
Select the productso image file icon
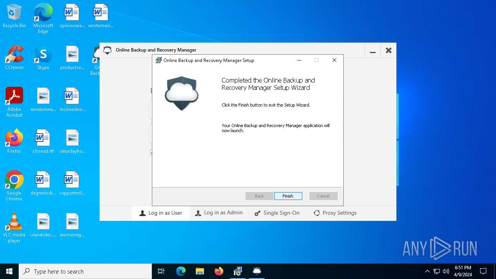[x=72, y=58]
